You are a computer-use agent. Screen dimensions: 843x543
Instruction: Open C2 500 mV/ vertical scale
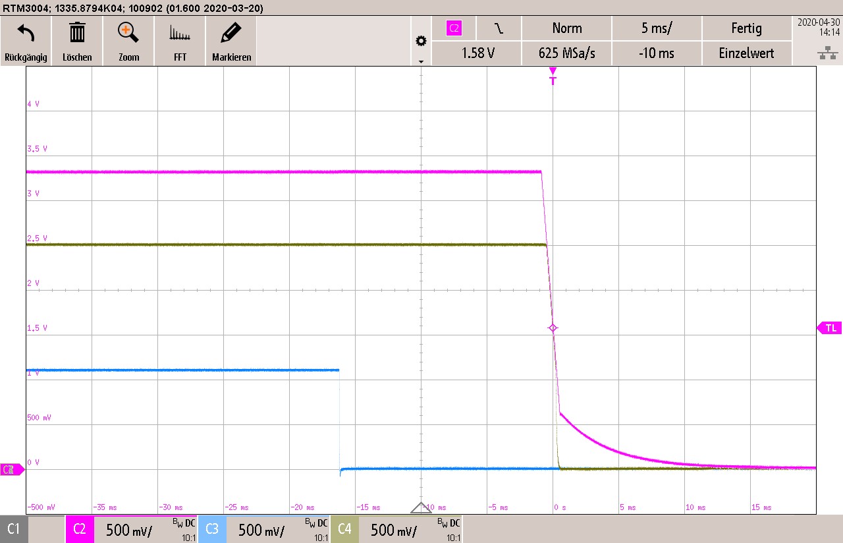point(129,530)
